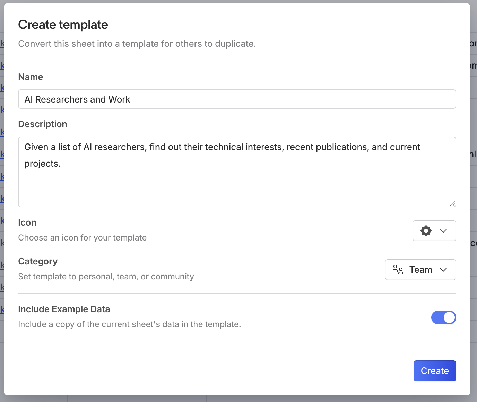
Task: Click the resize handle of Description box
Action: 452,203
